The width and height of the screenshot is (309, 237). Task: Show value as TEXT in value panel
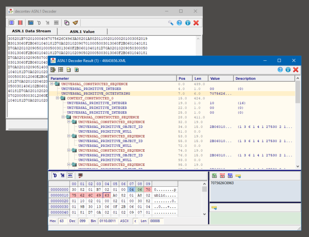click(x=222, y=175)
